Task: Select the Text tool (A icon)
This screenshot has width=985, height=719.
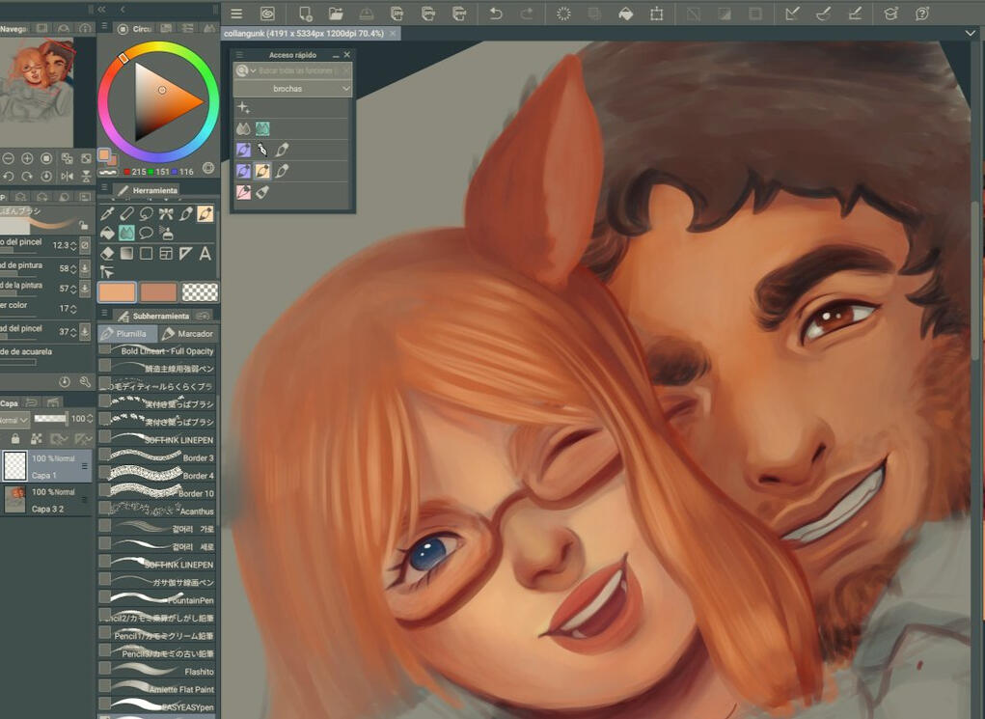Action: (x=205, y=254)
